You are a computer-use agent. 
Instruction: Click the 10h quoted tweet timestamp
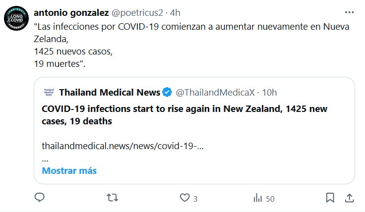tap(269, 92)
